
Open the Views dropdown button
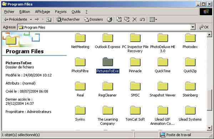(153, 20)
